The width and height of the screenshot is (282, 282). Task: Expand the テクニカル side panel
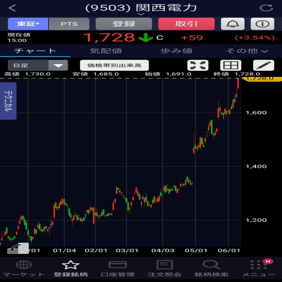(8, 101)
